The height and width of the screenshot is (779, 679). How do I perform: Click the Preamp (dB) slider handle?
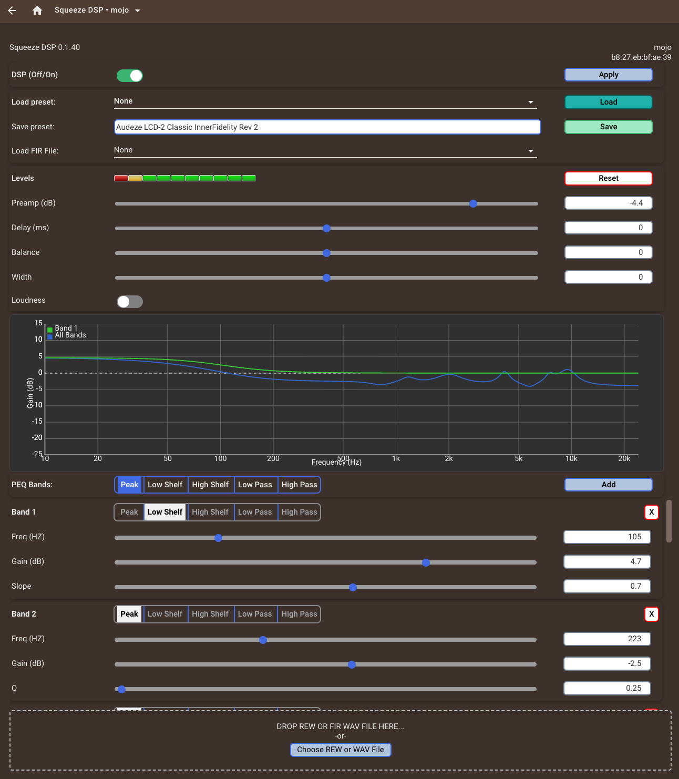tap(473, 203)
